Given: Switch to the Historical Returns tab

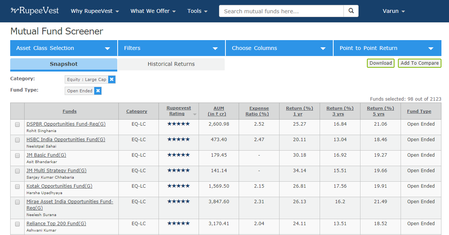Looking at the screenshot, I should pos(171,64).
